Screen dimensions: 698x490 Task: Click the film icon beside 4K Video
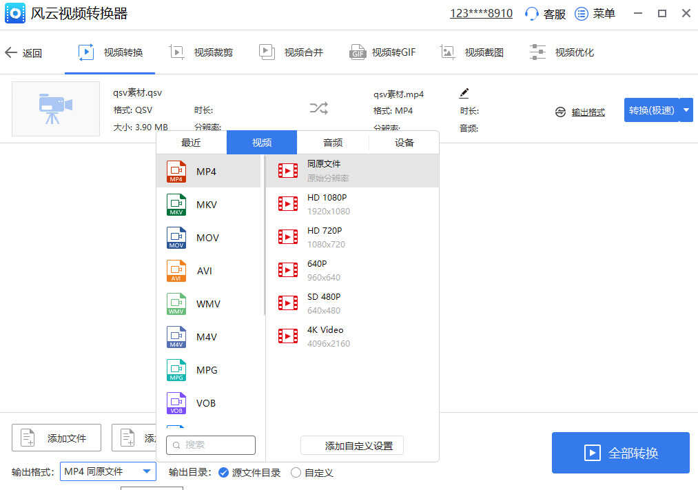(288, 336)
